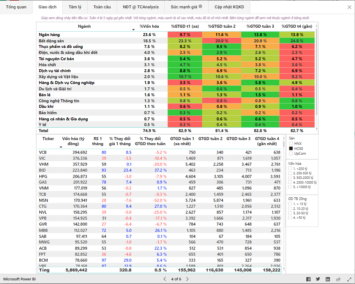Share report on Facebook
355x284 pixels.
click(308, 279)
